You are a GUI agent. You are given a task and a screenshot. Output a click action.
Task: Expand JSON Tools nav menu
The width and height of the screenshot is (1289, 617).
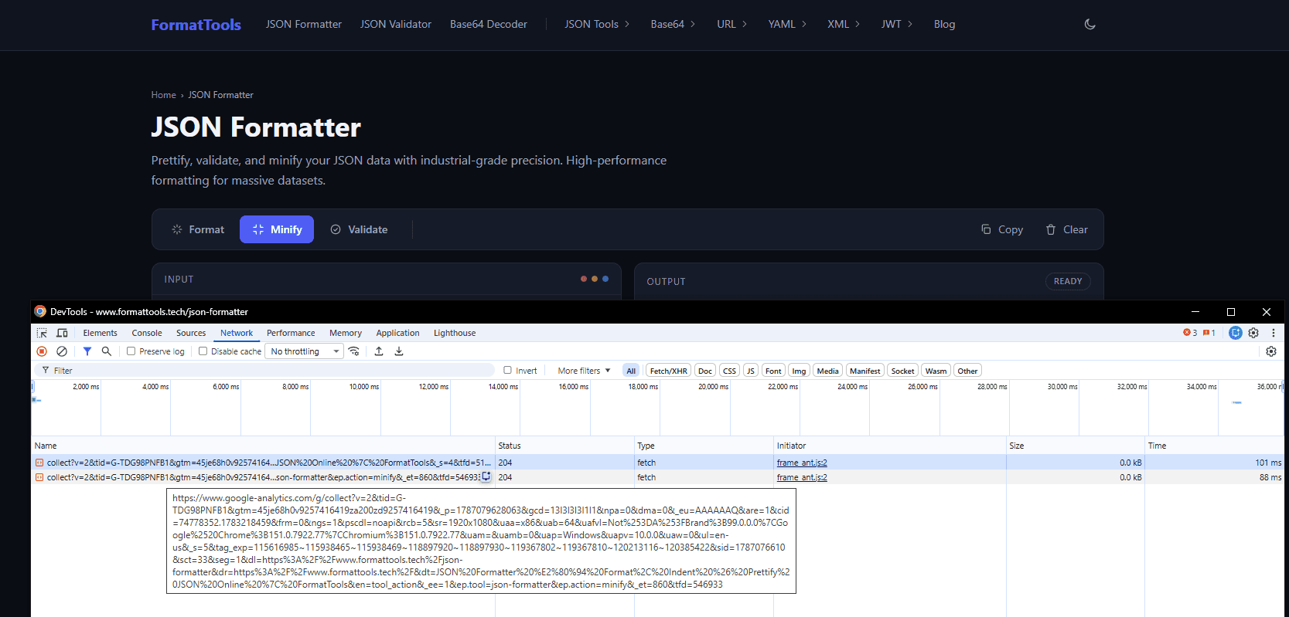(x=597, y=24)
